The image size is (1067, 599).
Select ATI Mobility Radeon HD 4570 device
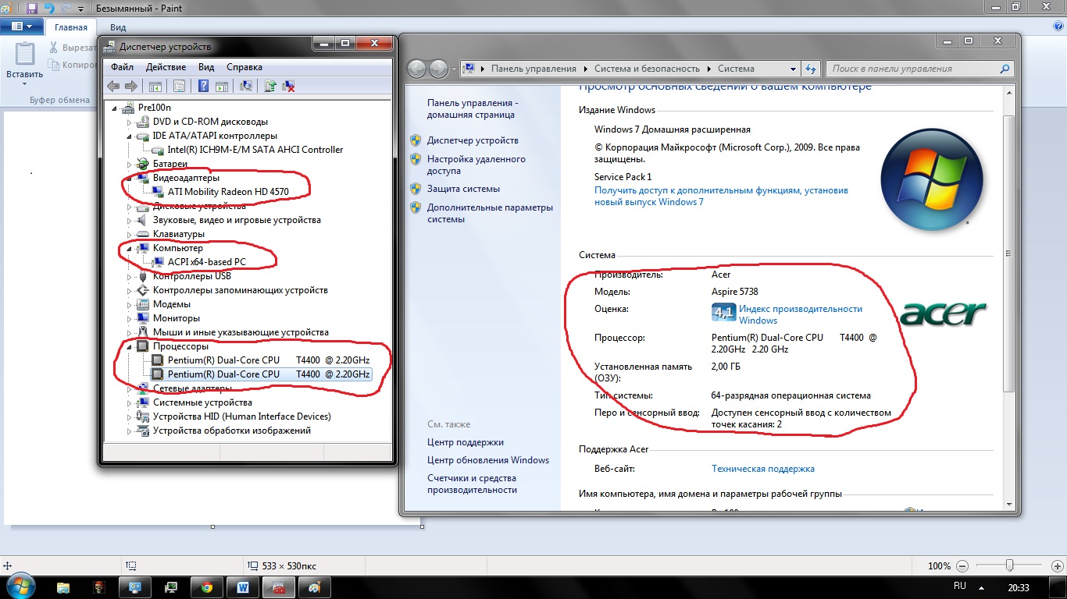pos(228,192)
